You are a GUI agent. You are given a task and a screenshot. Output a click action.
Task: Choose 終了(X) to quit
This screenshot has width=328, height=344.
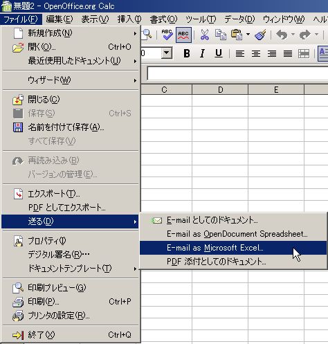tap(70, 335)
